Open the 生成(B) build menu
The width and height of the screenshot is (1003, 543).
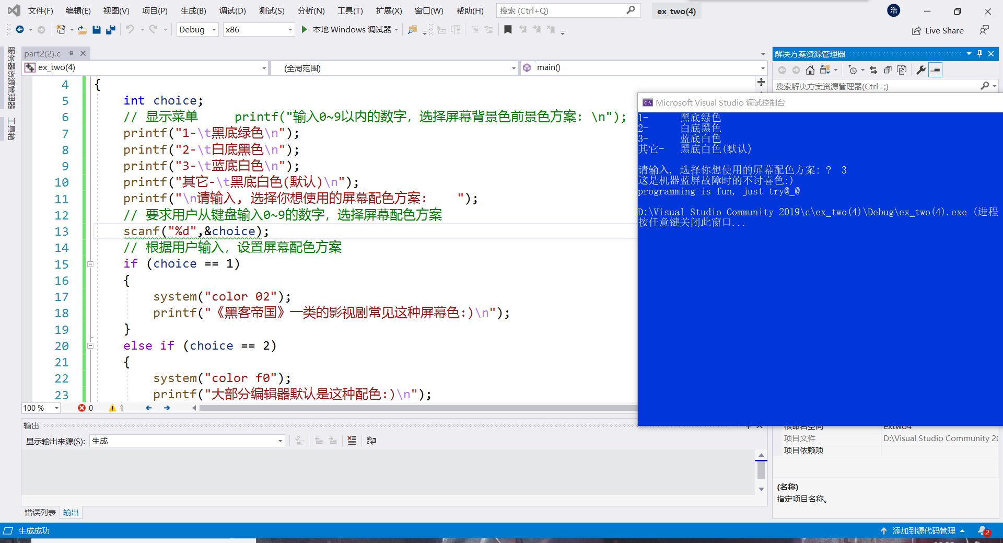click(x=193, y=11)
